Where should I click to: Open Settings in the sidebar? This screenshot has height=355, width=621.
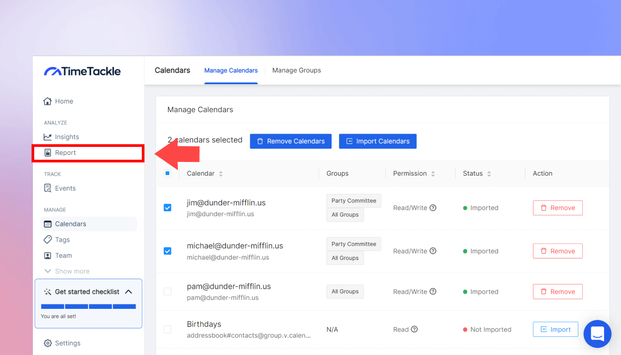pyautogui.click(x=62, y=343)
